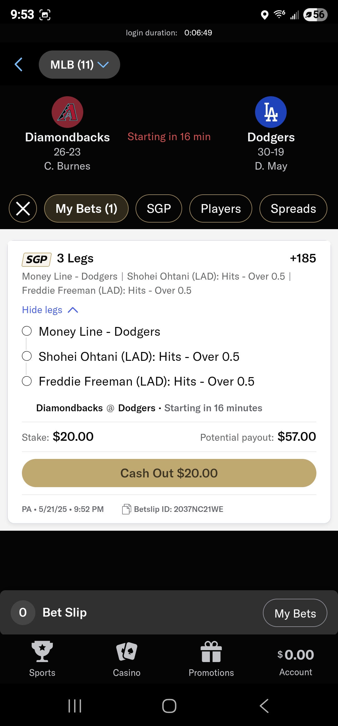Go to the Casino cards icon

[x=127, y=651]
